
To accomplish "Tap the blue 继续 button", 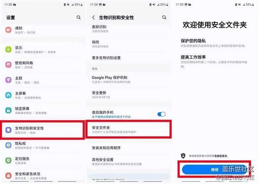I will pos(215,169).
